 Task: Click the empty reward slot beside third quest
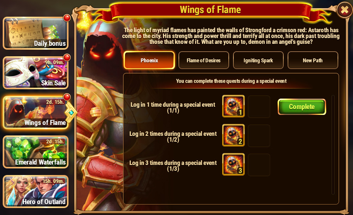(x=259, y=165)
